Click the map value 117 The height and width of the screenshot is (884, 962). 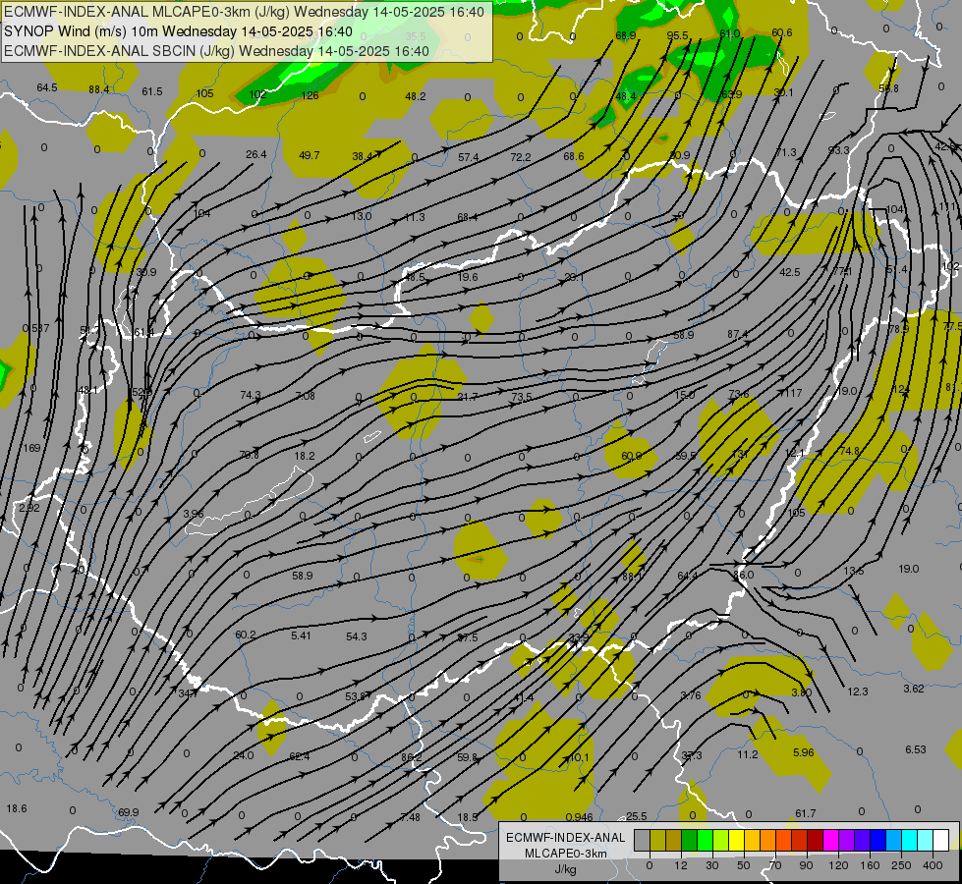click(793, 393)
